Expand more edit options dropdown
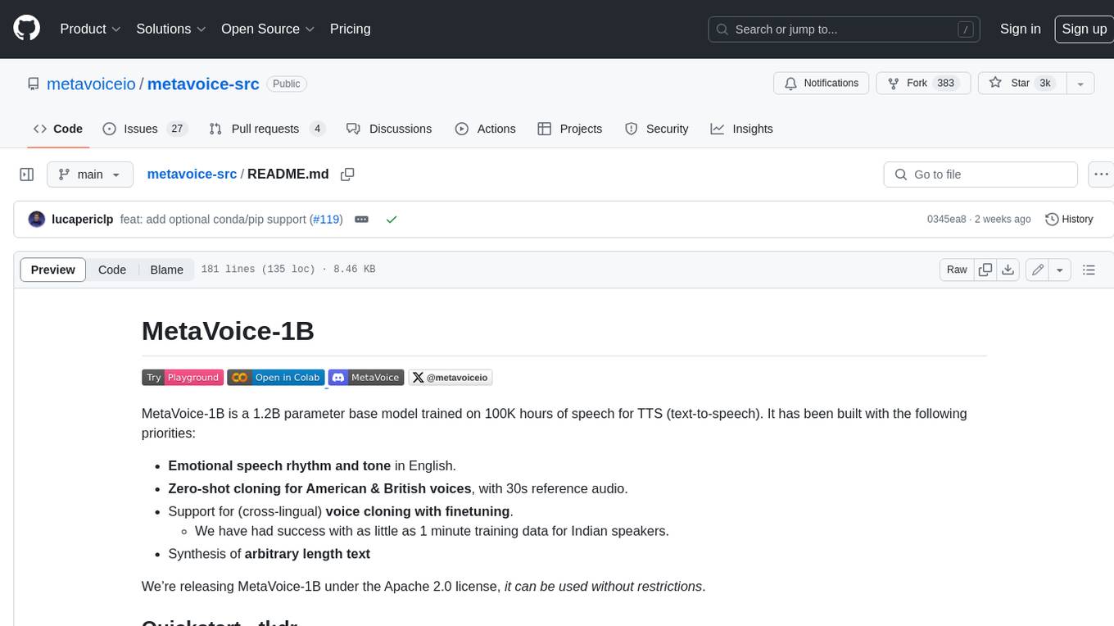This screenshot has height=626, width=1114. 1060,270
